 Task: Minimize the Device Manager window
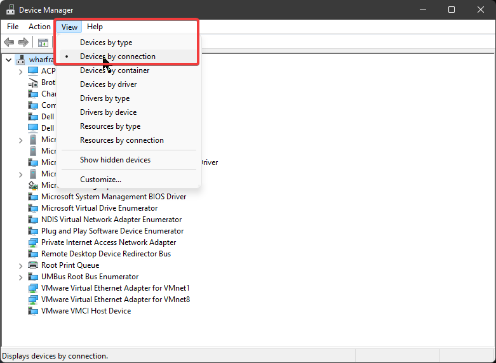point(423,10)
